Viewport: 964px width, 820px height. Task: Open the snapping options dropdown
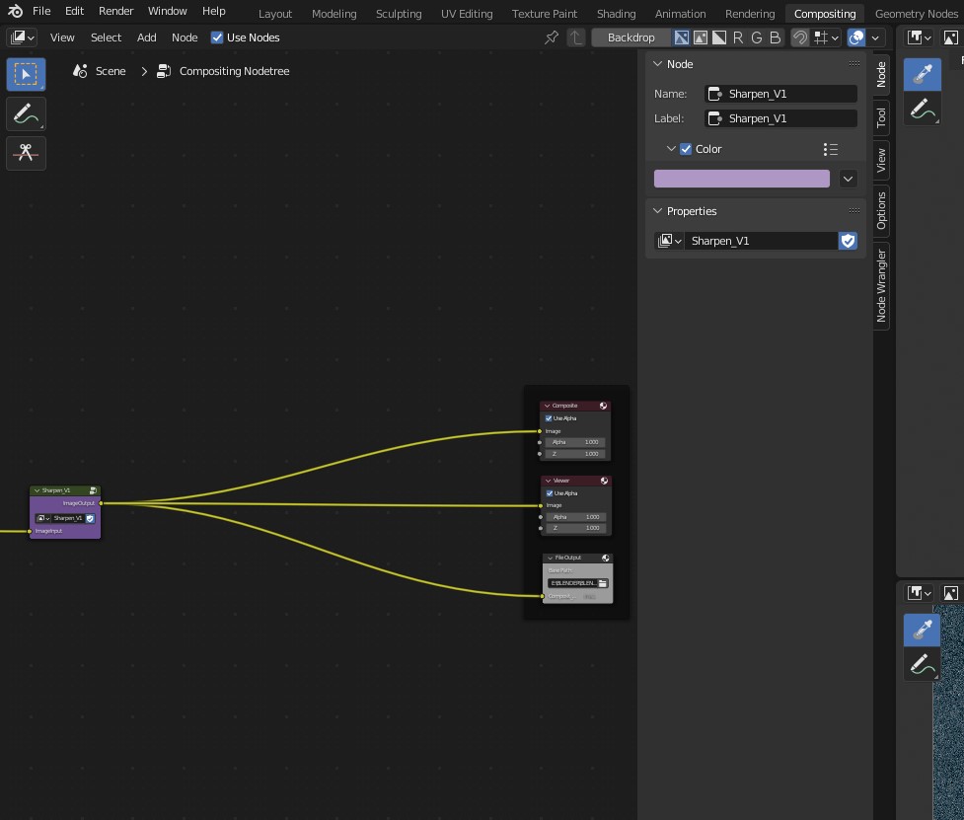pos(826,37)
